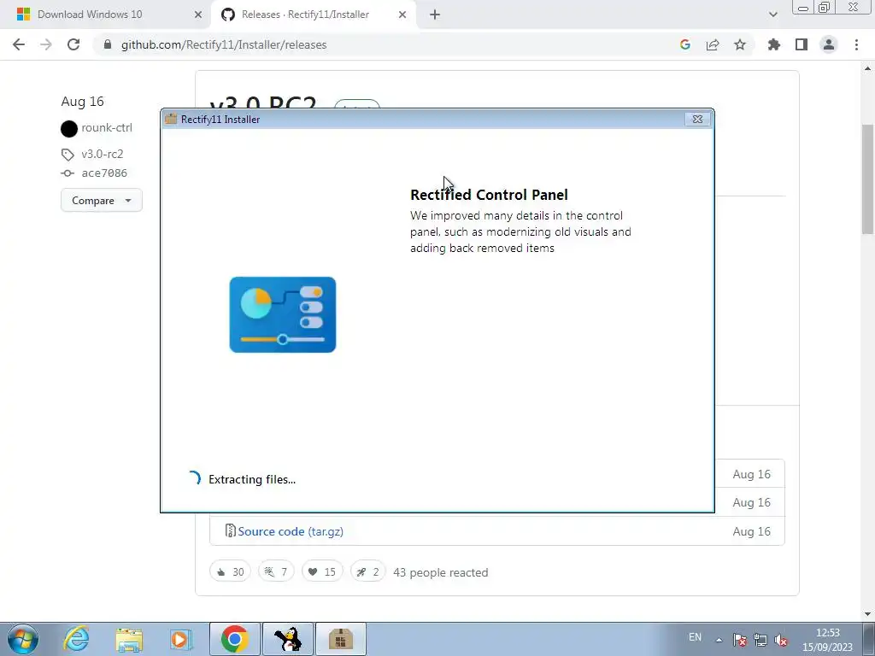Expand the tab search chevron

(772, 15)
